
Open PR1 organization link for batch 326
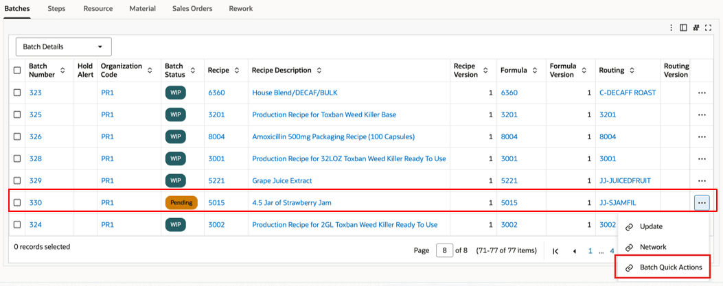point(107,136)
